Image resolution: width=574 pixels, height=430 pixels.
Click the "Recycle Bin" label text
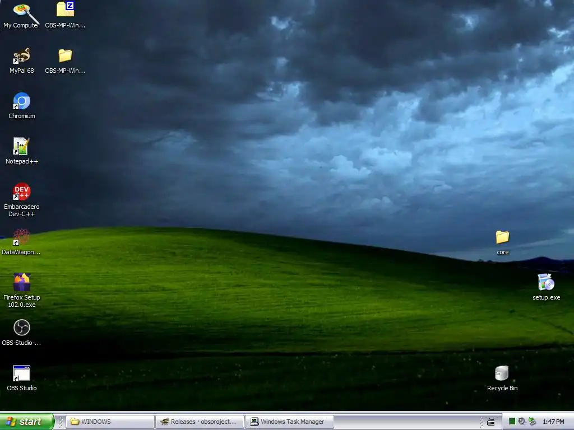coord(502,388)
